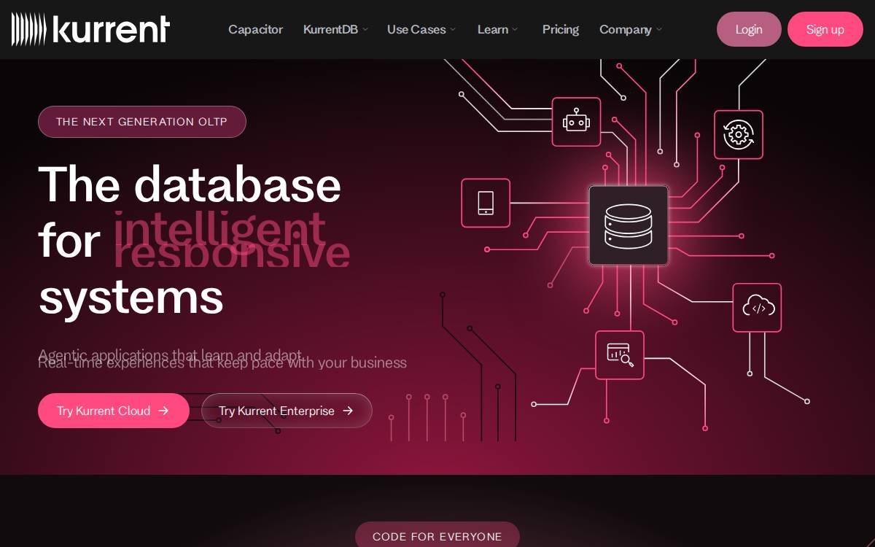Open the Capacitor nav link
Viewport: 875px width, 547px height.
pyautogui.click(x=255, y=29)
